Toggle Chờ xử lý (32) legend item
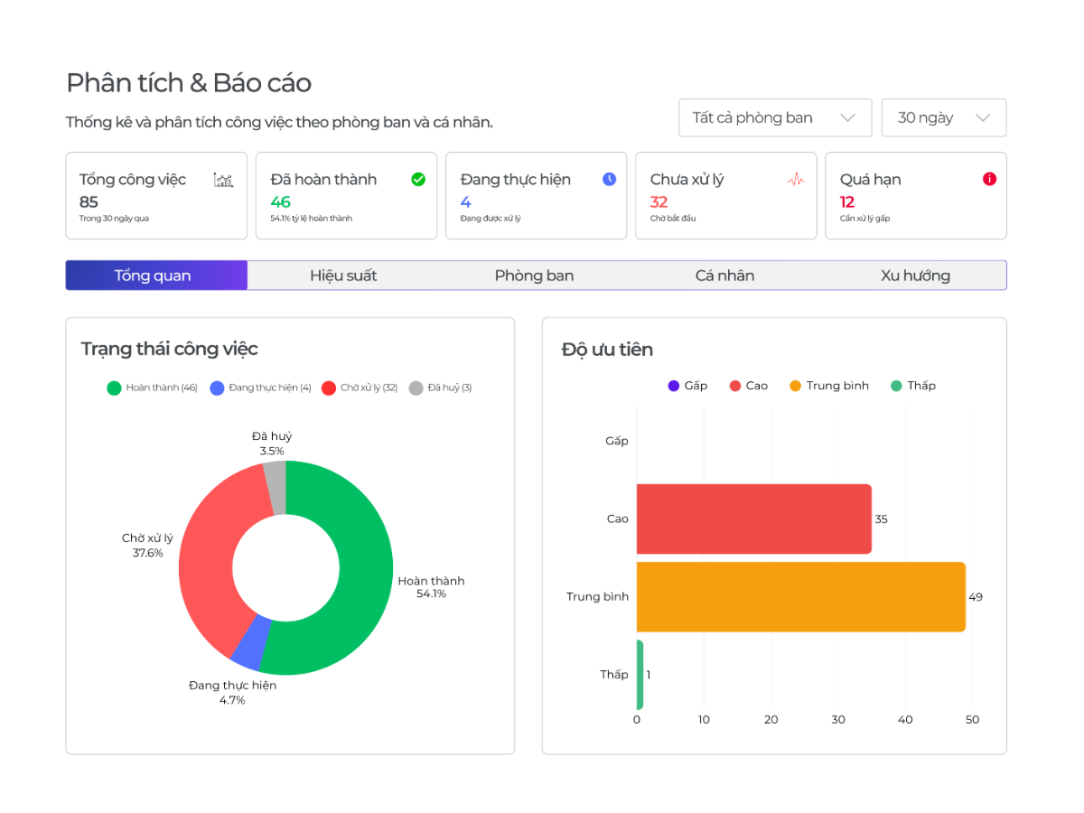Image resolution: width=1084 pixels, height=813 pixels. click(x=360, y=388)
